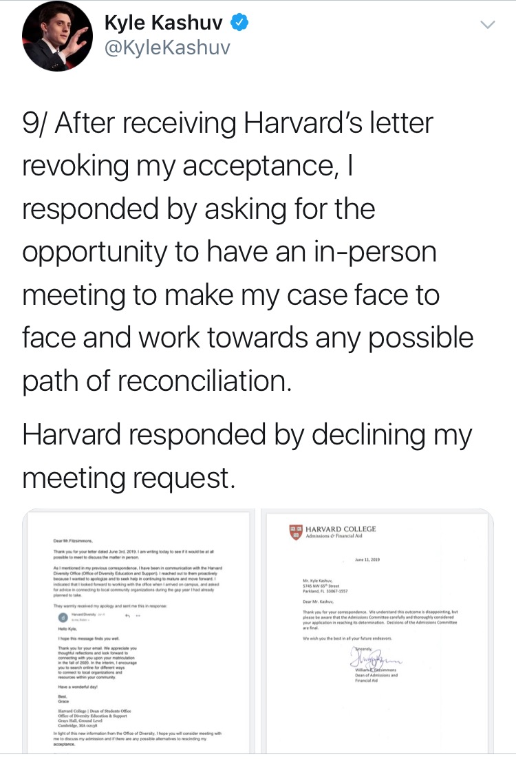Click the tweet paragraph starting with 9/

(x=248, y=252)
